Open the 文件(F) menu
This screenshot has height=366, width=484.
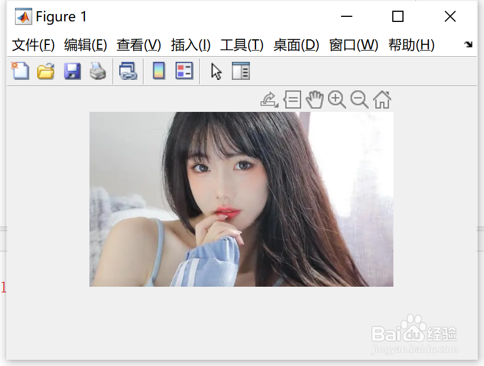click(33, 45)
